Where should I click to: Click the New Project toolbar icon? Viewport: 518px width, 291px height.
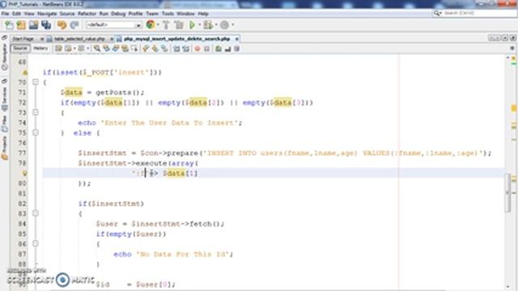click(21, 25)
